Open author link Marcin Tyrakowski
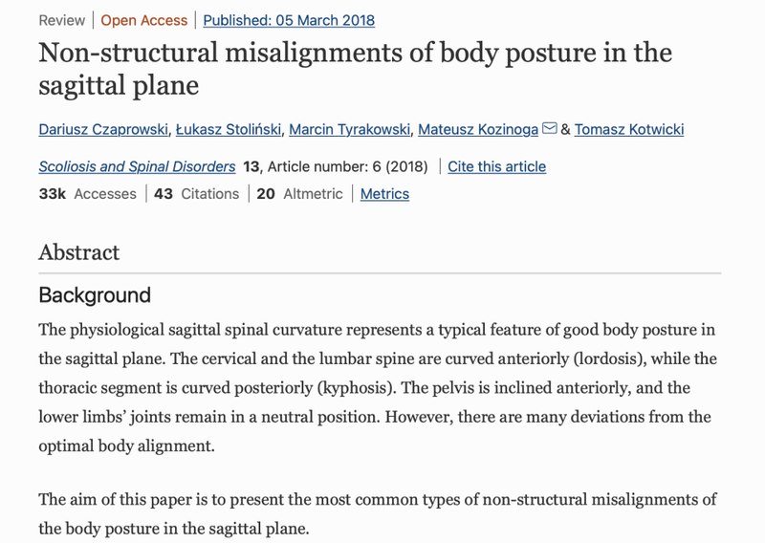The height and width of the screenshot is (543, 765). (349, 129)
